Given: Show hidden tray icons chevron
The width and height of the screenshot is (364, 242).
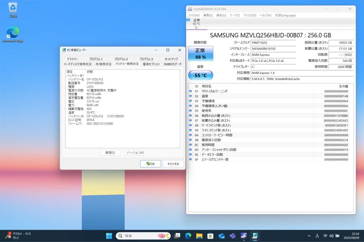Looking at the screenshot, I should coord(309,236).
